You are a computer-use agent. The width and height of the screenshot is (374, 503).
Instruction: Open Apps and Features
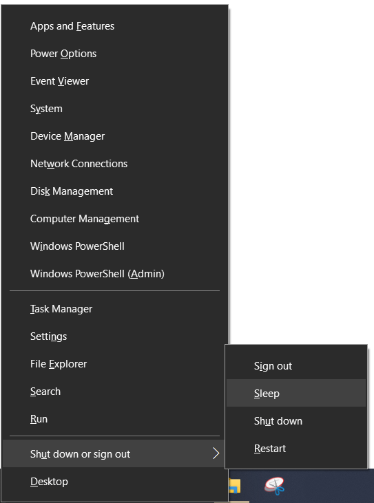point(114,26)
